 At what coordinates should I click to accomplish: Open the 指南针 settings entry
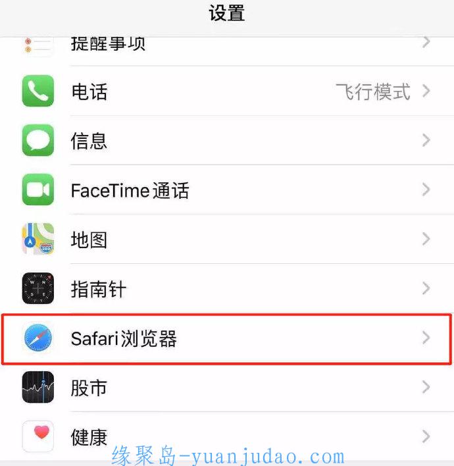[x=227, y=288]
